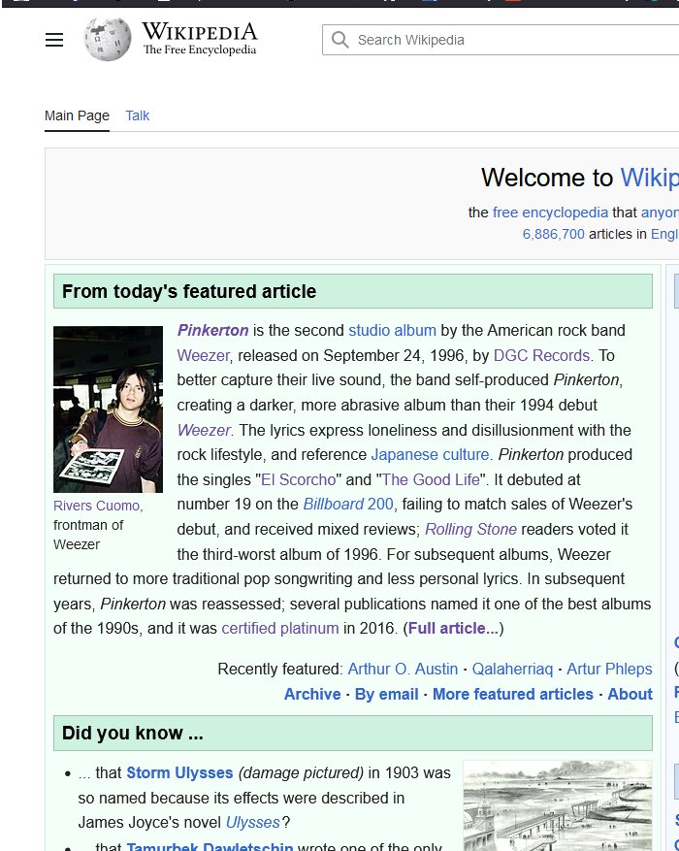
Task: Open the Storm Ulysses damage illustration
Action: pos(558,805)
